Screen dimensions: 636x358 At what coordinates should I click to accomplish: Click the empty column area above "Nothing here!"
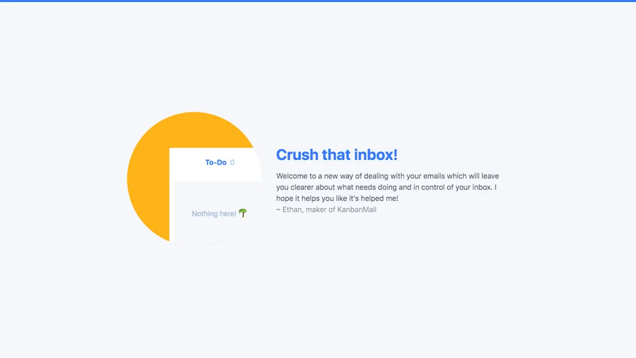point(214,193)
